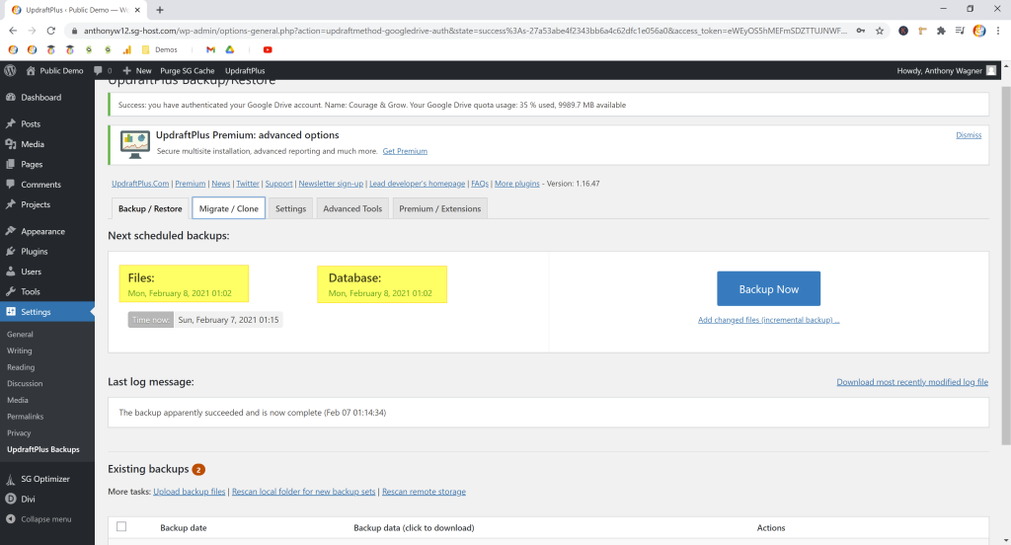Open Chrome three-dot menu
The image size is (1011, 545).
[998, 31]
